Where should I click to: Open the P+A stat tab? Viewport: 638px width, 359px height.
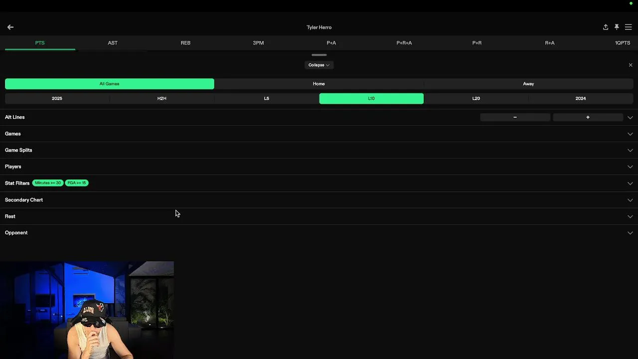click(331, 43)
